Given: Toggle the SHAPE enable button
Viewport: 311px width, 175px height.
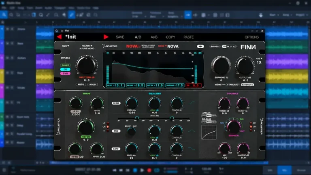Looking at the screenshot, I should point(65,65).
